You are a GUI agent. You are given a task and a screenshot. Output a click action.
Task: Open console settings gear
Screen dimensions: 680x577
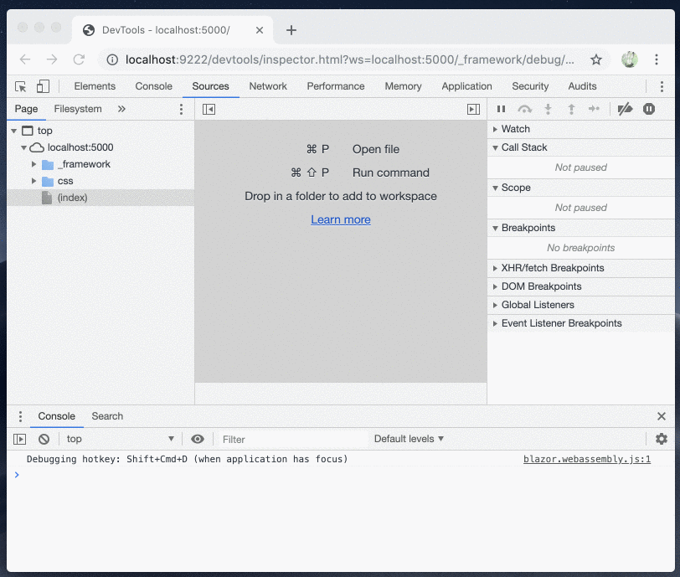(662, 439)
